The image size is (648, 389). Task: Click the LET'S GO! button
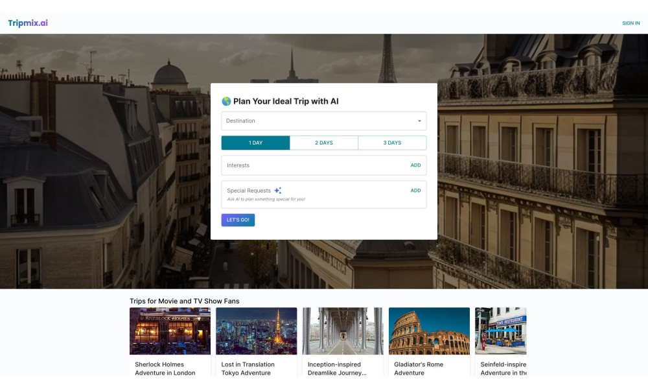238,220
